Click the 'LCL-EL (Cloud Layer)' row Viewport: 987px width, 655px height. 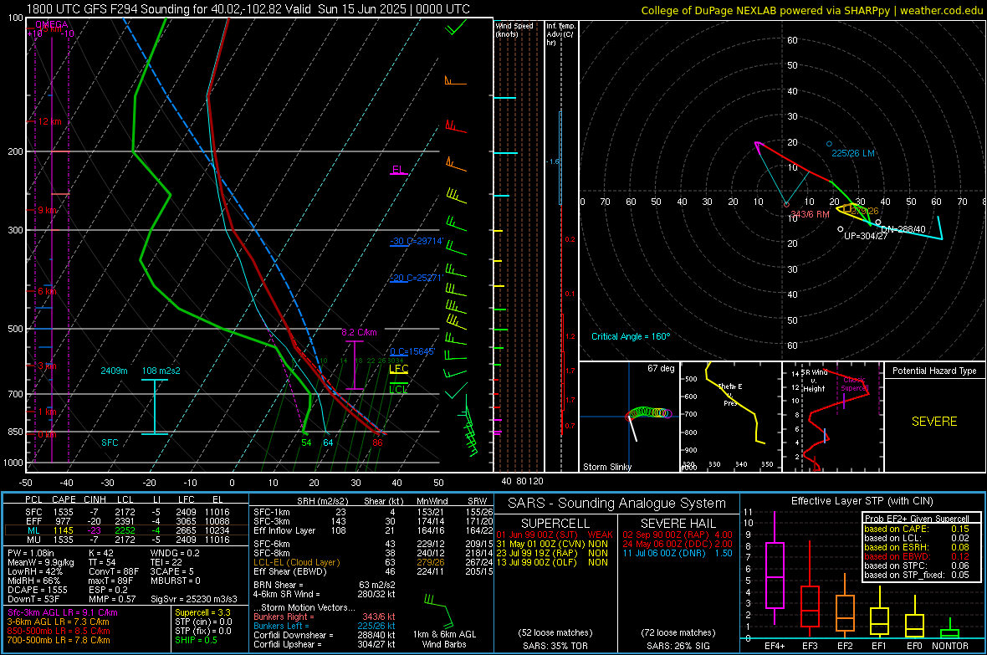point(373,562)
